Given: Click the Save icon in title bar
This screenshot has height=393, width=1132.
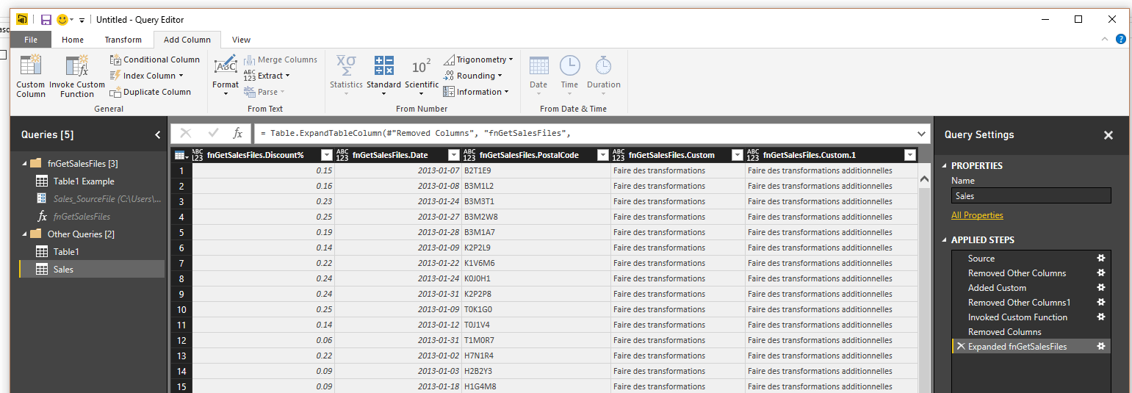Looking at the screenshot, I should point(46,20).
